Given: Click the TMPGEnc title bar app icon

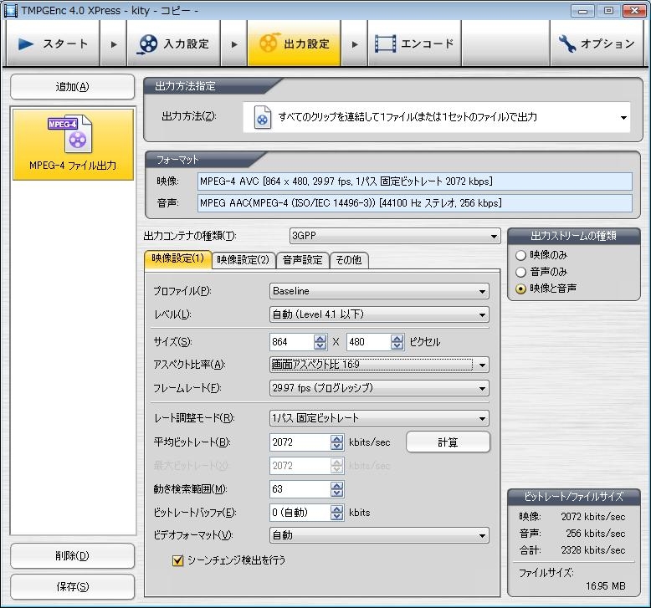Looking at the screenshot, I should point(10,10).
